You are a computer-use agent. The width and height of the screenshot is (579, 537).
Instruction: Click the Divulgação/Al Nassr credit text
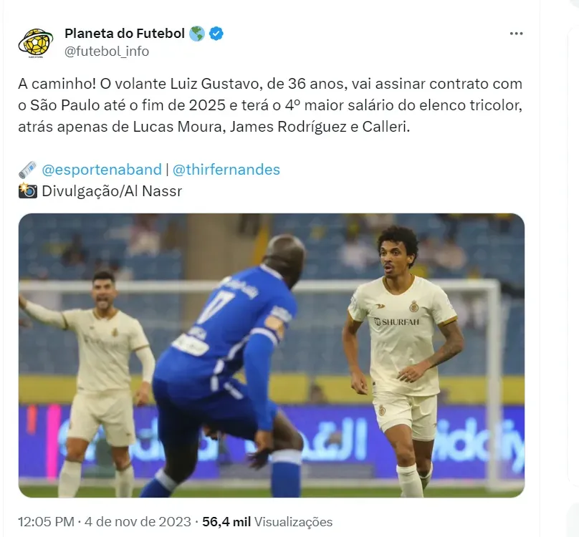112,191
